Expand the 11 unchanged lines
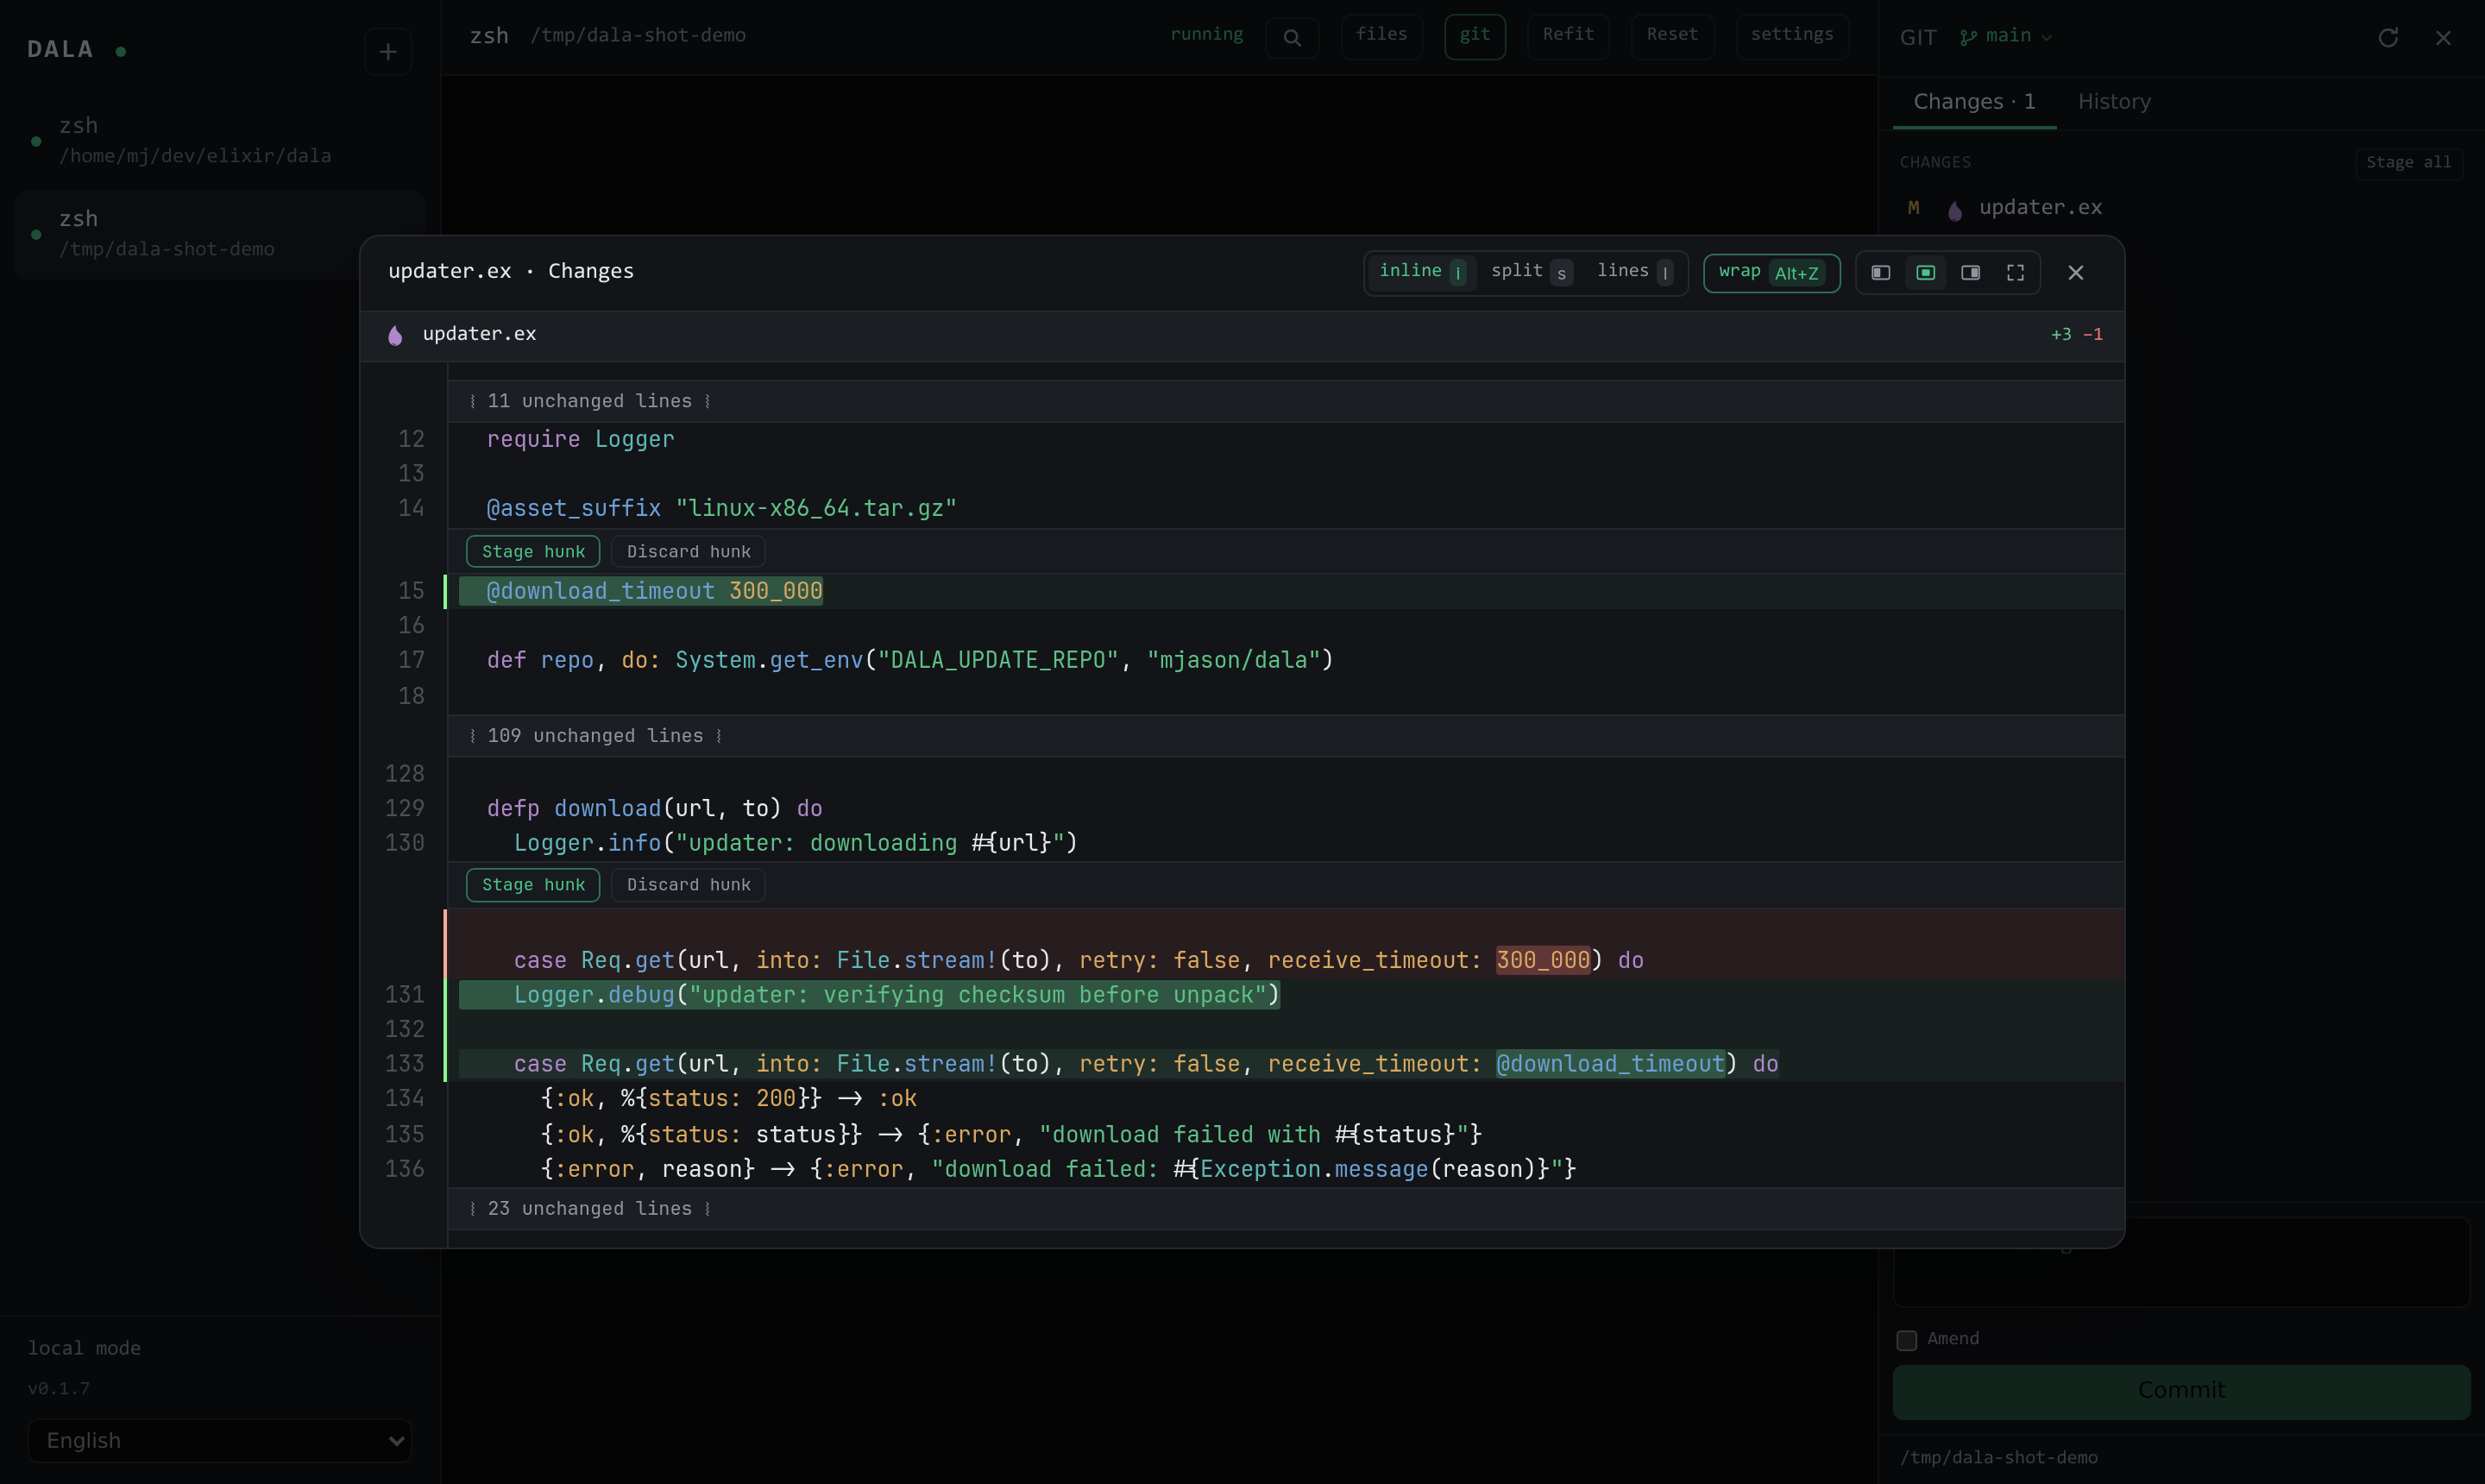2485x1484 pixels. pos(1286,401)
